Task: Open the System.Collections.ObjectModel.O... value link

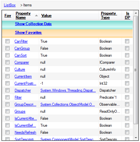Action: [x=67, y=104]
